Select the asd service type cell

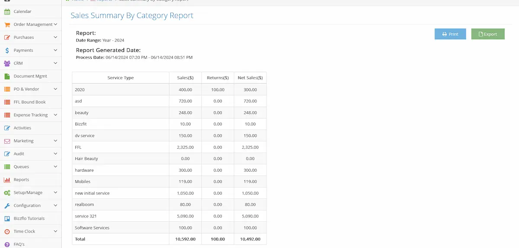tap(121, 101)
